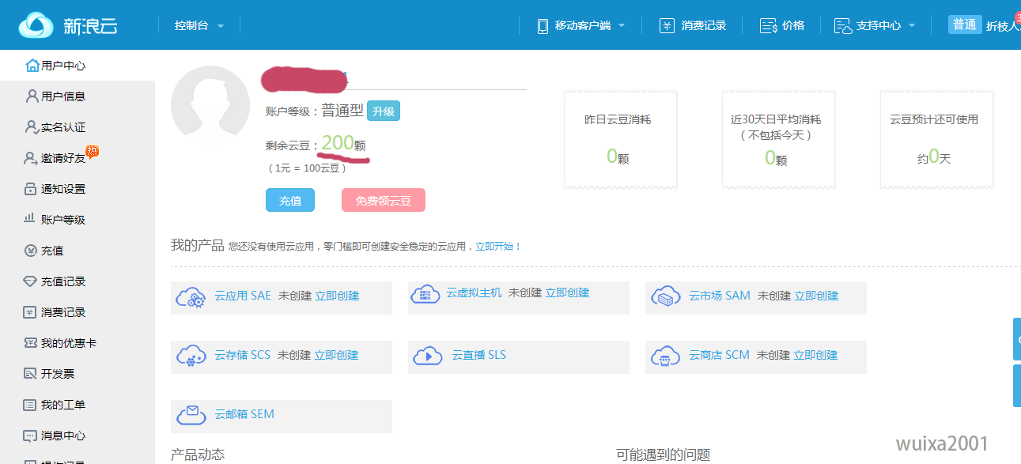
Task: Click the 云虚拟主机 server-cloud icon
Action: pyautogui.click(x=425, y=294)
